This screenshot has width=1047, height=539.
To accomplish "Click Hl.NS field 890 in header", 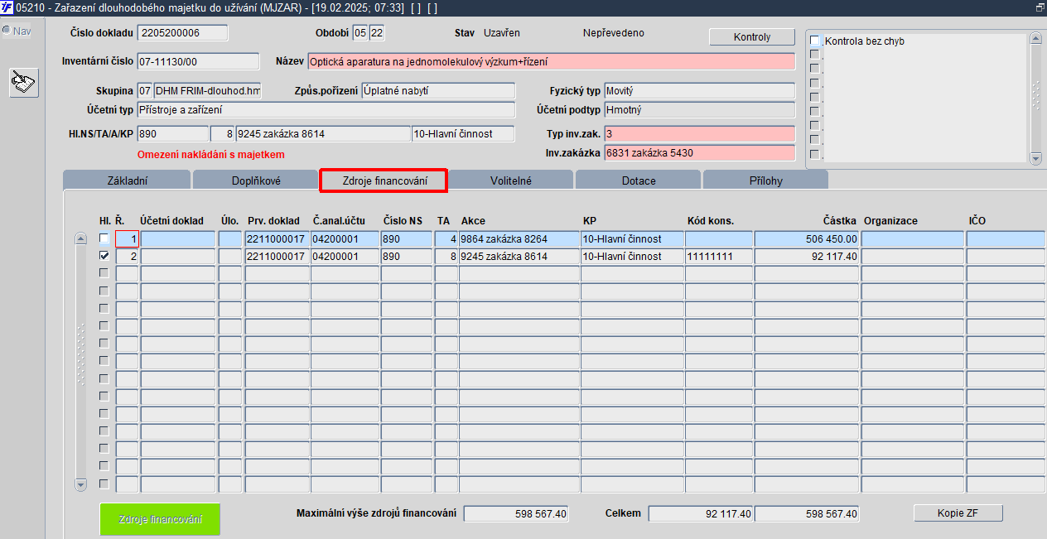I will pos(172,133).
